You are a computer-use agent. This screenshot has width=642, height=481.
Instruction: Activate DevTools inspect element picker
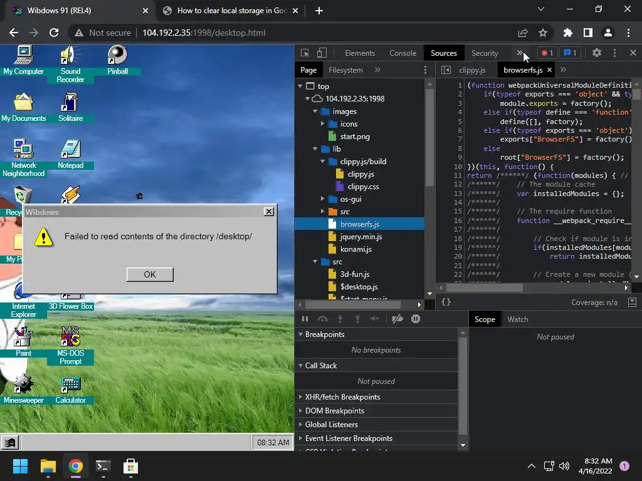tap(305, 53)
